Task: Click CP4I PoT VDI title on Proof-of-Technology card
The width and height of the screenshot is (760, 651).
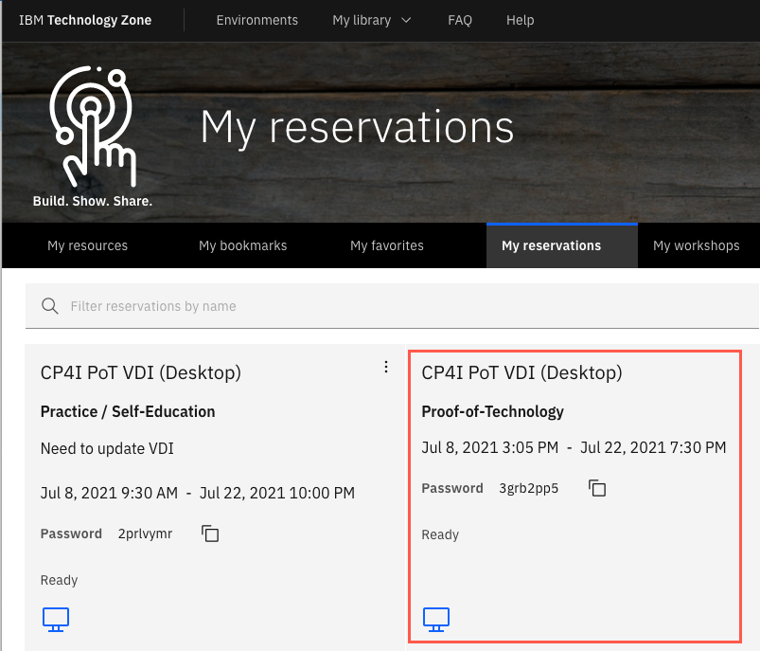Action: pyautogui.click(x=521, y=372)
